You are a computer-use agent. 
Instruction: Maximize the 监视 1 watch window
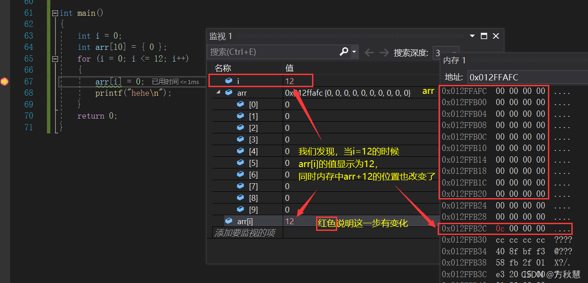[x=484, y=36]
